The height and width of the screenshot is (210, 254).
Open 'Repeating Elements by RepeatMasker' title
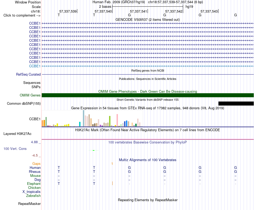pyautogui.click(x=148, y=200)
